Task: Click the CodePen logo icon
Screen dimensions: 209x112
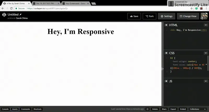Action: tap(4, 15)
